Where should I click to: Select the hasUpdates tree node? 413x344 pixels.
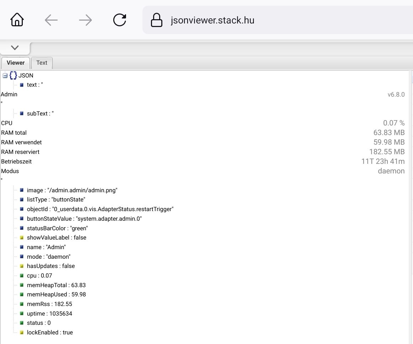51,266
